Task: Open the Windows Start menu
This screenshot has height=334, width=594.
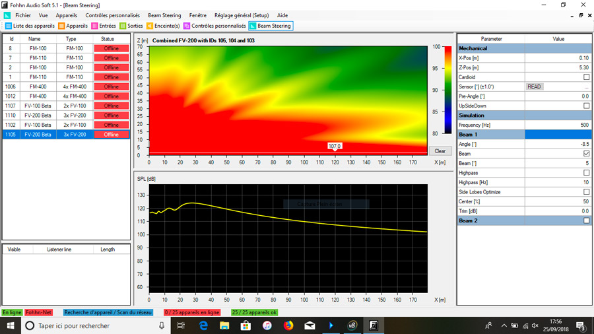Action: [10, 325]
